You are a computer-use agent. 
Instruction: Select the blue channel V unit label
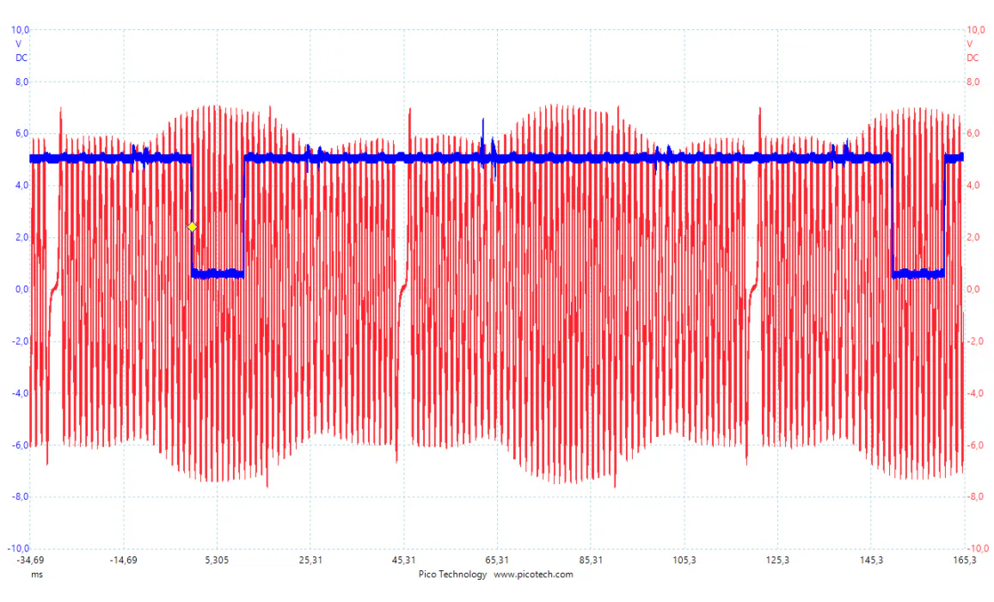click(19, 44)
